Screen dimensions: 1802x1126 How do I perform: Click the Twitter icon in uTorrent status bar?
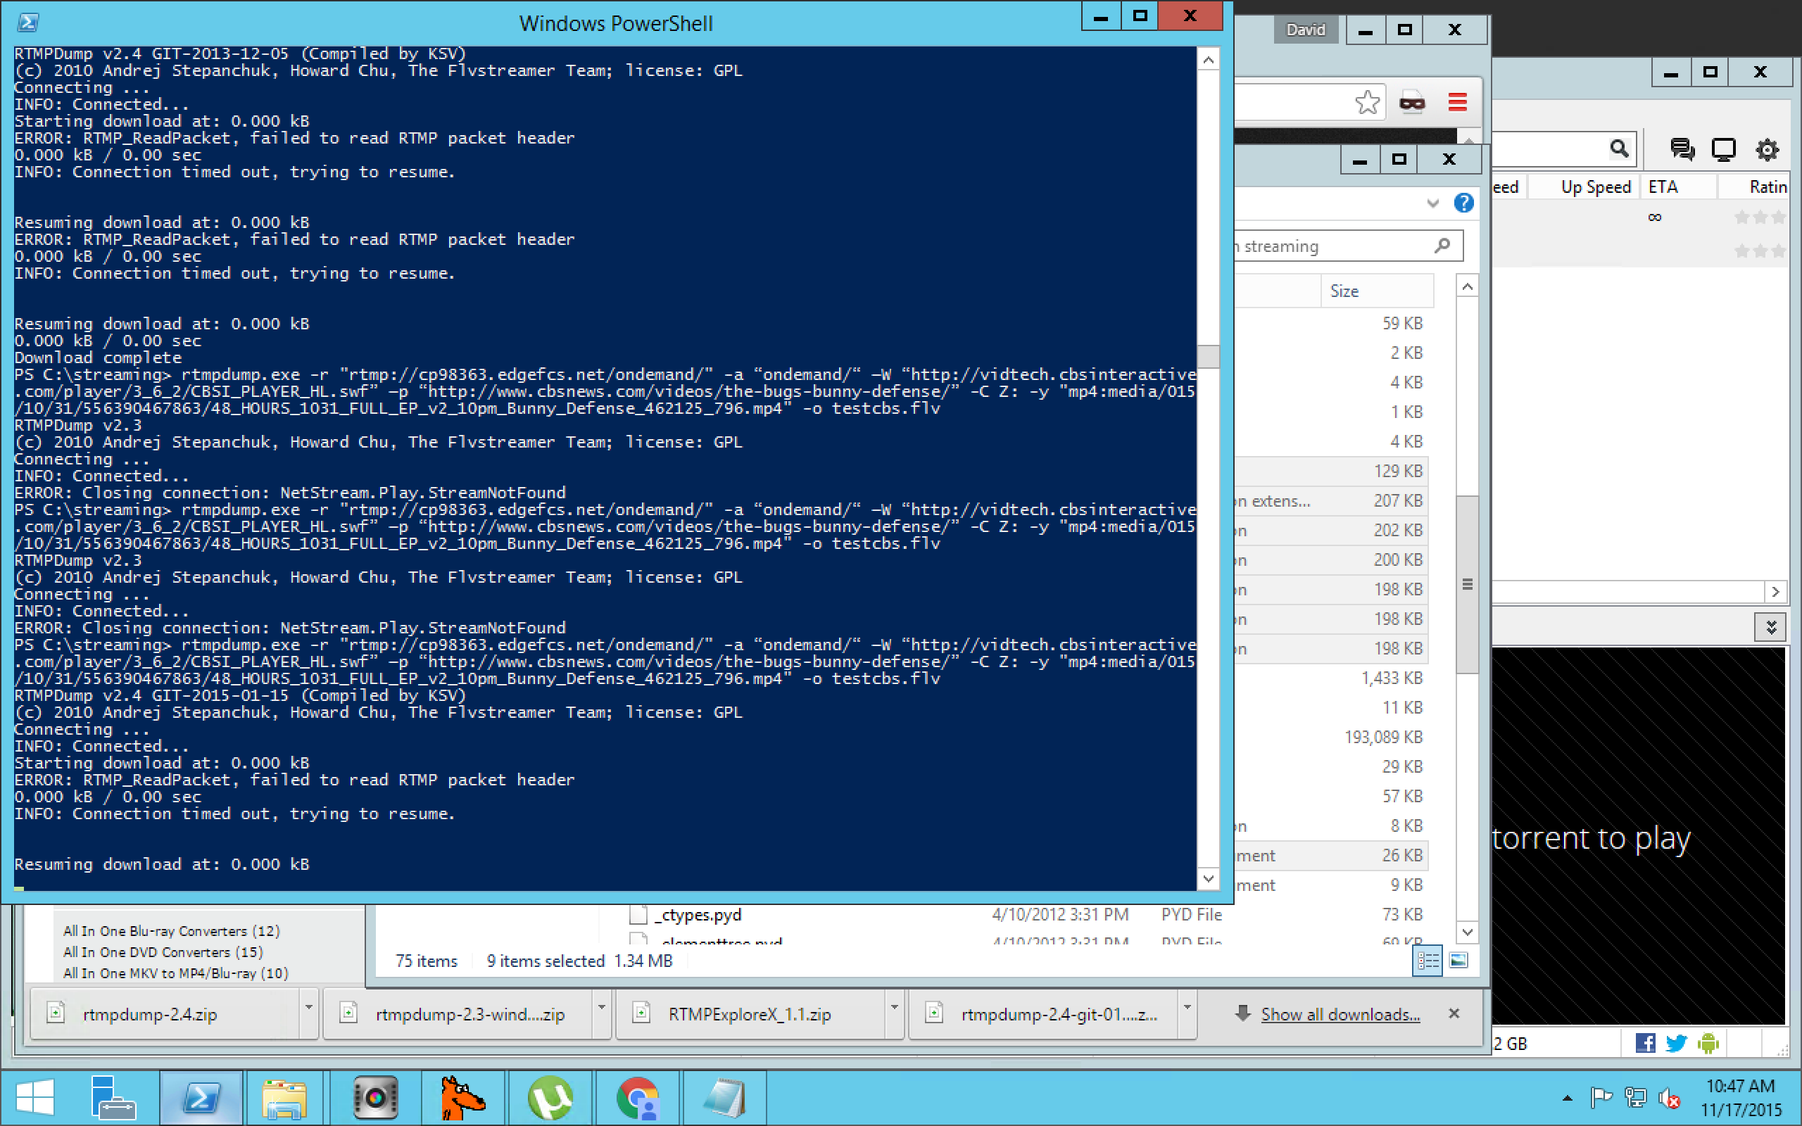click(x=1676, y=1044)
